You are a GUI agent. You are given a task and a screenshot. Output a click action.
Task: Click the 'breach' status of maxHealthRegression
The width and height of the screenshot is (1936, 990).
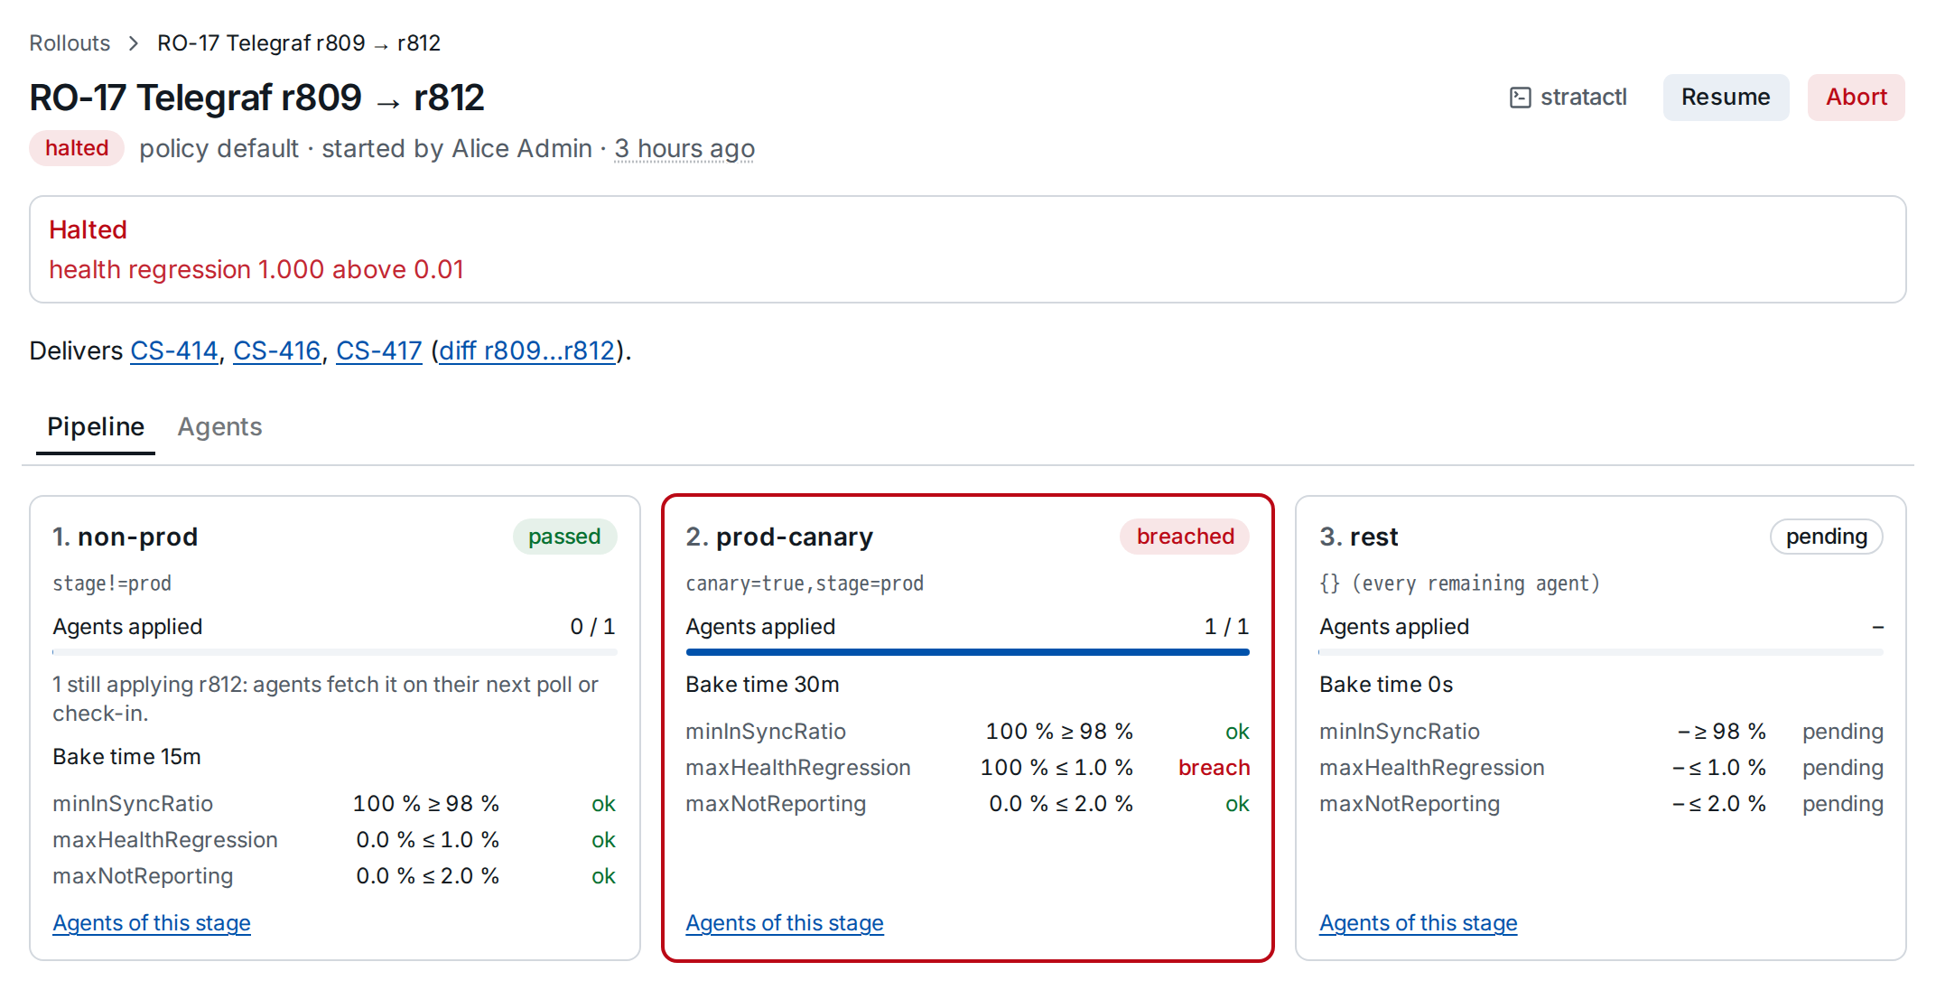1214,768
